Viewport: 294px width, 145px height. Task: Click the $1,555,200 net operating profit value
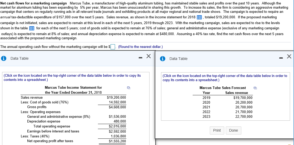coord(117,141)
